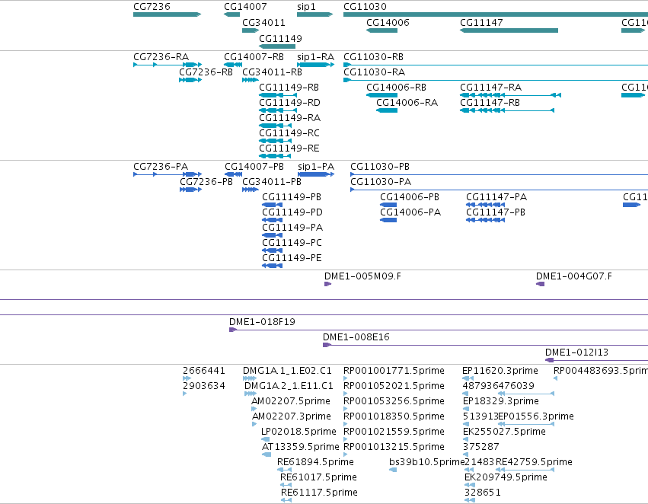
Task: Select the CG11030-RA transcript label
Action: (x=375, y=72)
